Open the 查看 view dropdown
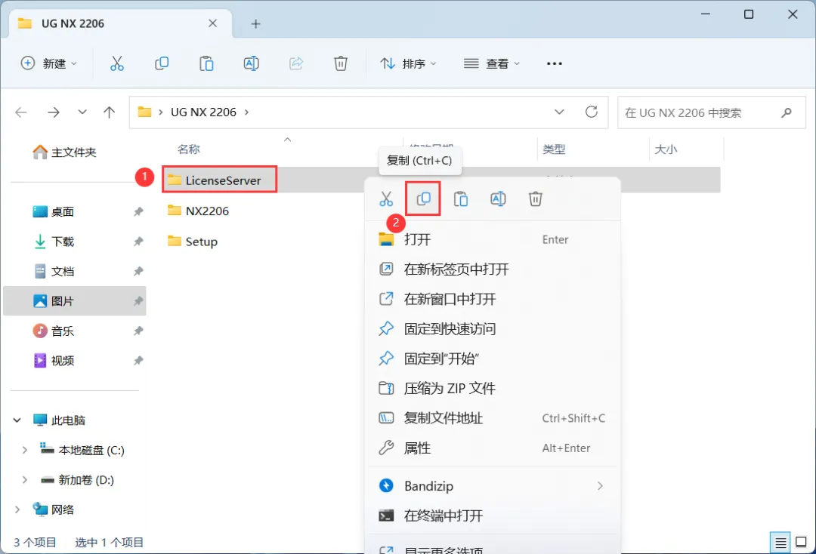Screen dimensions: 816x554 click(492, 63)
